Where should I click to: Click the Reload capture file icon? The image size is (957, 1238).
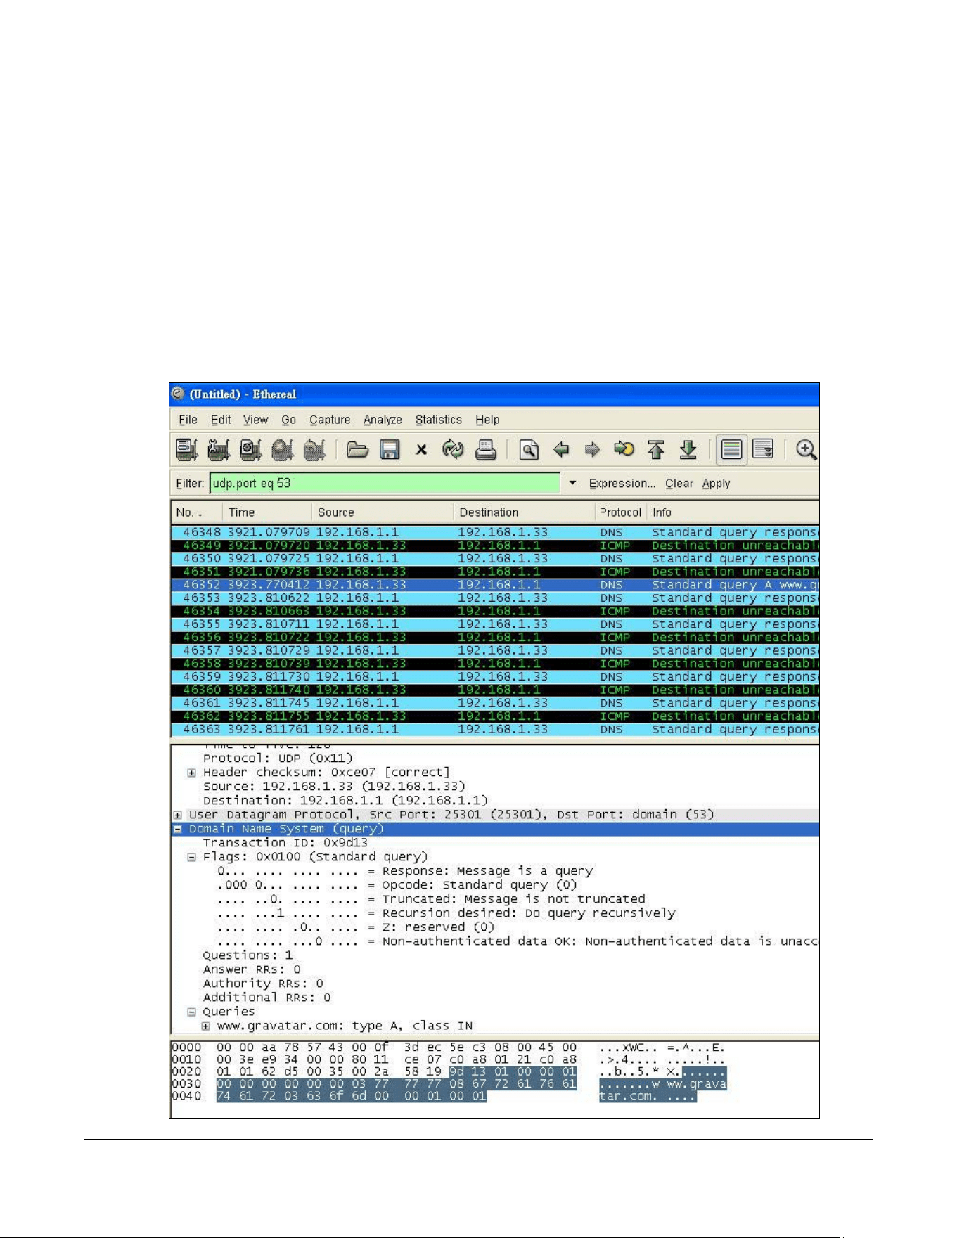[x=453, y=450]
